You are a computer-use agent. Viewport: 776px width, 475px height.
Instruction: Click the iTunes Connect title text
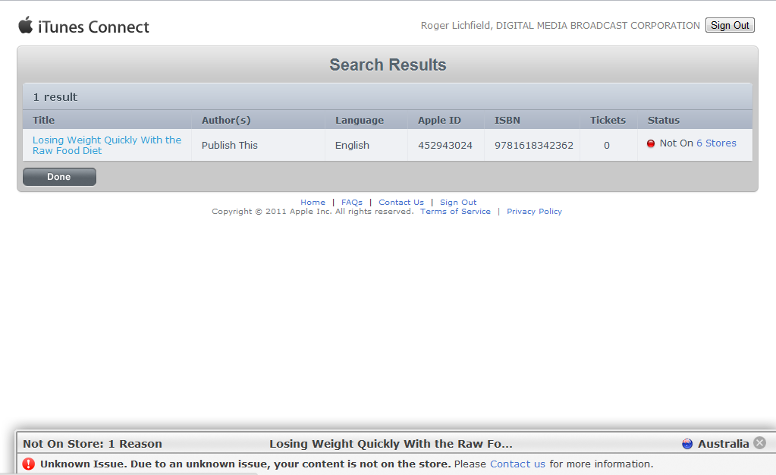pyautogui.click(x=93, y=27)
